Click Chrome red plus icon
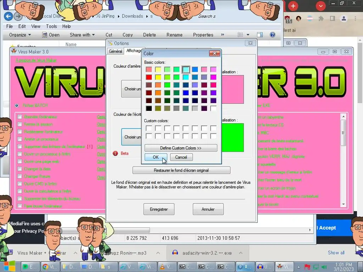This screenshot has width=363, height=272. 293,6
